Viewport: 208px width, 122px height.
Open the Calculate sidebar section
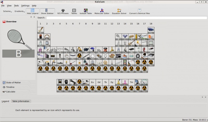point(11,92)
